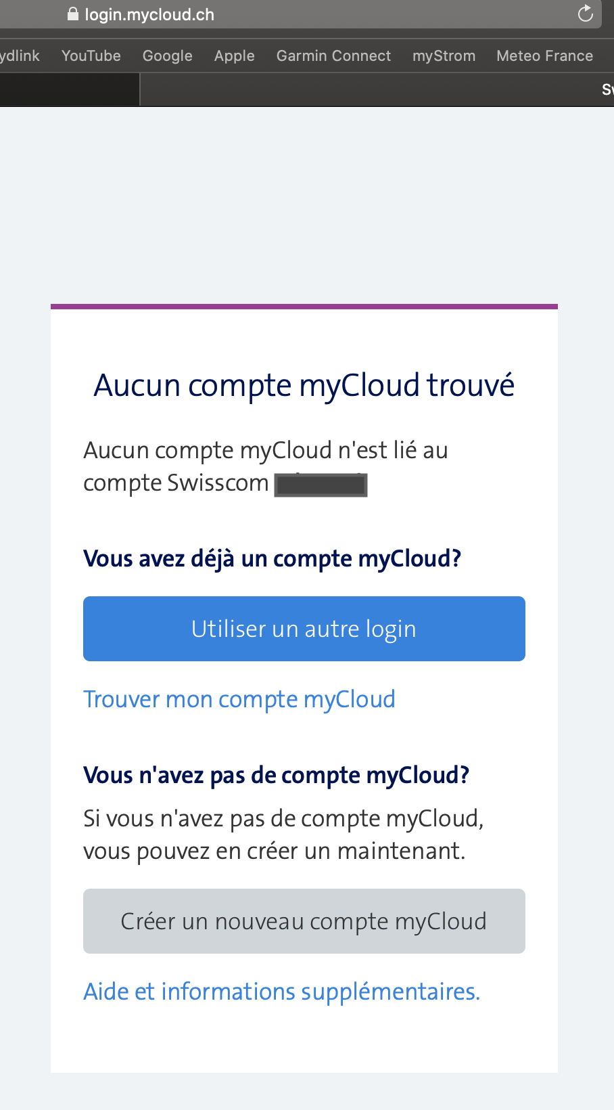Open 'Aide et informations supplémentaires.'
614x1110 pixels.
pyautogui.click(x=281, y=991)
